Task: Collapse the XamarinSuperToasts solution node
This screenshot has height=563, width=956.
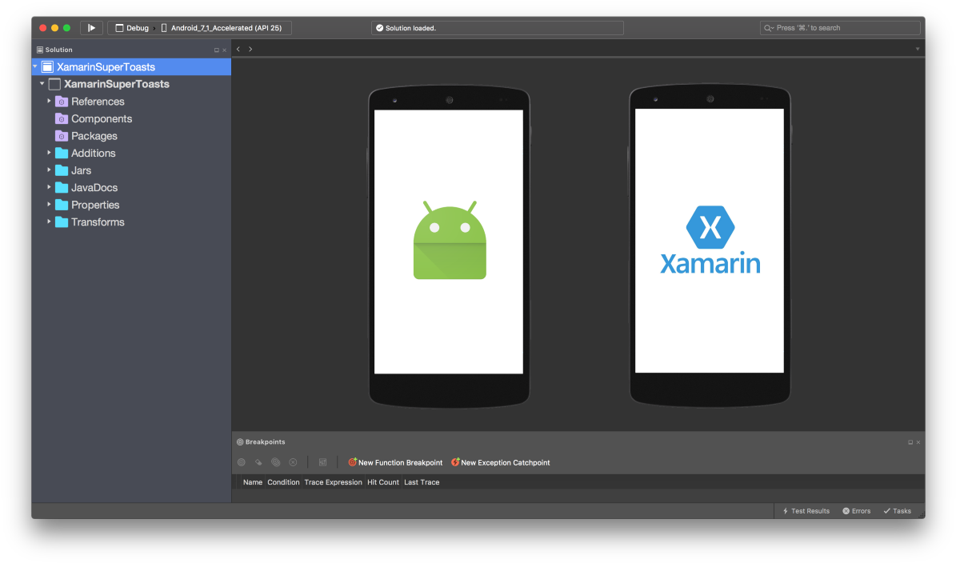Action: point(35,66)
